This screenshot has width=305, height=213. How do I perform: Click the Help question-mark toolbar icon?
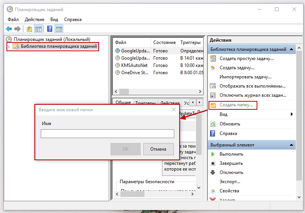click(x=50, y=29)
